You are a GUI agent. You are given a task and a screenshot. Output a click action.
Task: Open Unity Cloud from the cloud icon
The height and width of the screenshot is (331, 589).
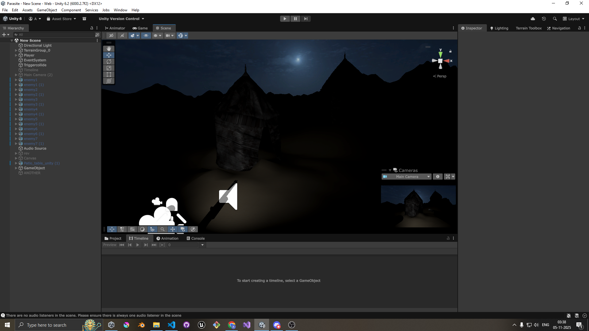533,19
